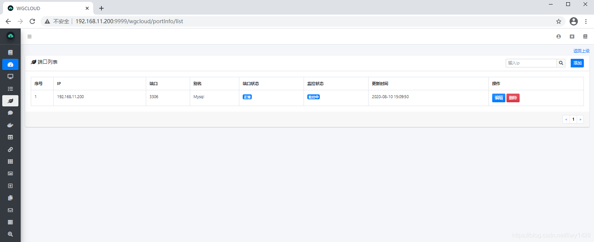This screenshot has height=242, width=594.
Task: Switch to the WGCLOUD browser tab
Action: point(48,8)
